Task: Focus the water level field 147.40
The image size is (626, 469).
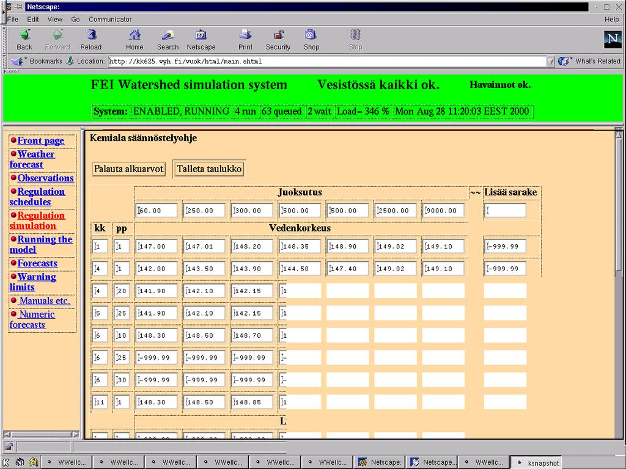Action: click(348, 269)
